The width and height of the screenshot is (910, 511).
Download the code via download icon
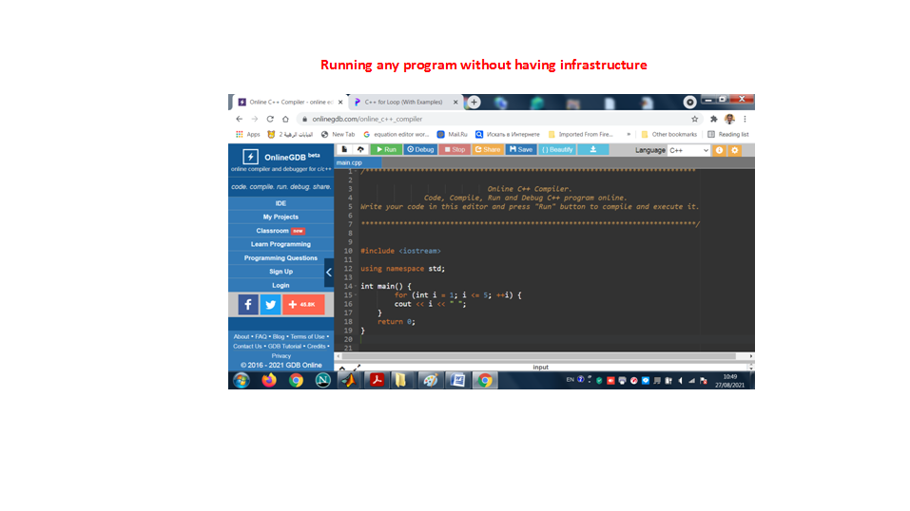pos(593,150)
